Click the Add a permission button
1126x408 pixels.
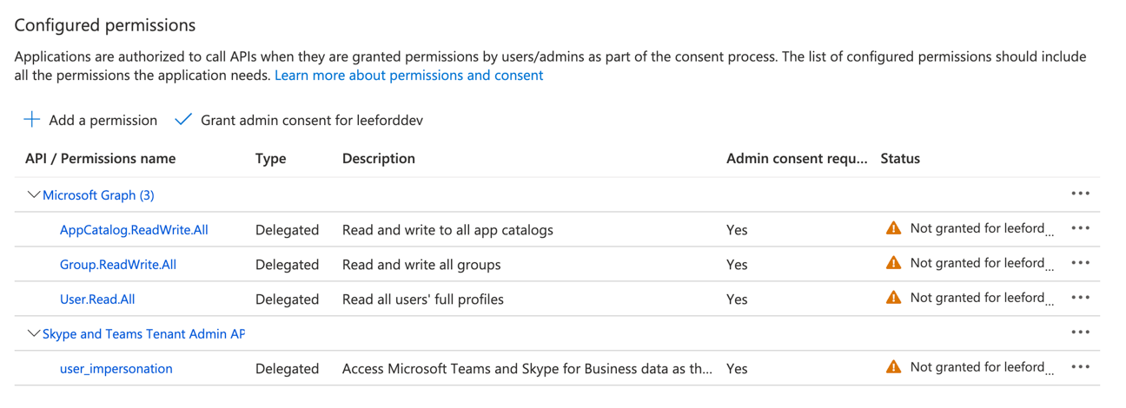[x=90, y=120]
